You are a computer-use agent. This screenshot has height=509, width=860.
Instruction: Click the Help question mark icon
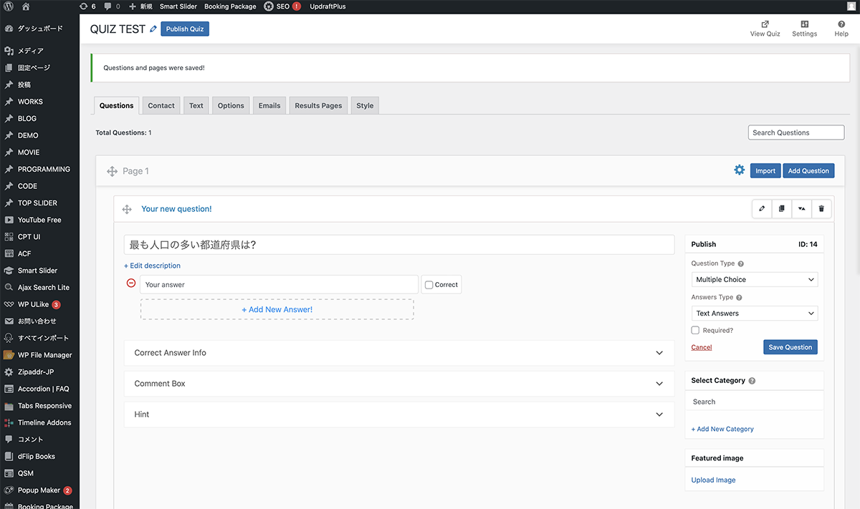[841, 24]
